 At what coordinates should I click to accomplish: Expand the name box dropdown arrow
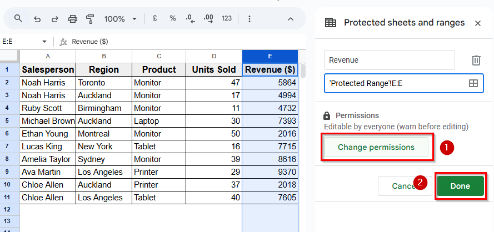(44, 42)
